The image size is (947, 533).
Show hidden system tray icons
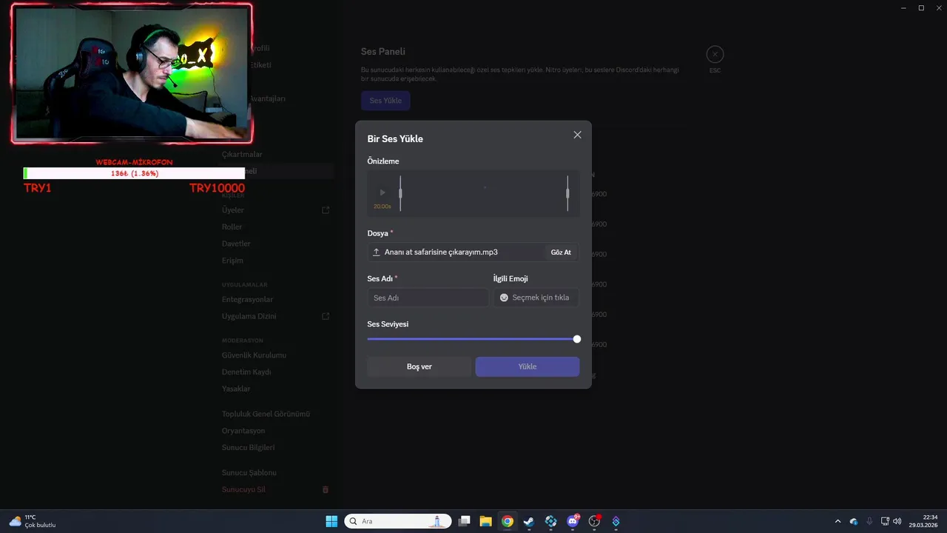pos(838,521)
